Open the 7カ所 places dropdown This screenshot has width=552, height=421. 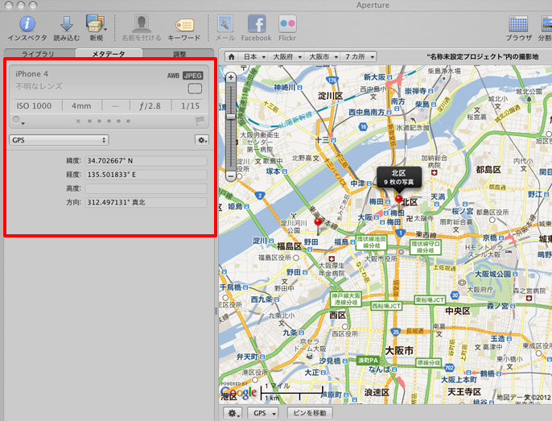point(359,56)
